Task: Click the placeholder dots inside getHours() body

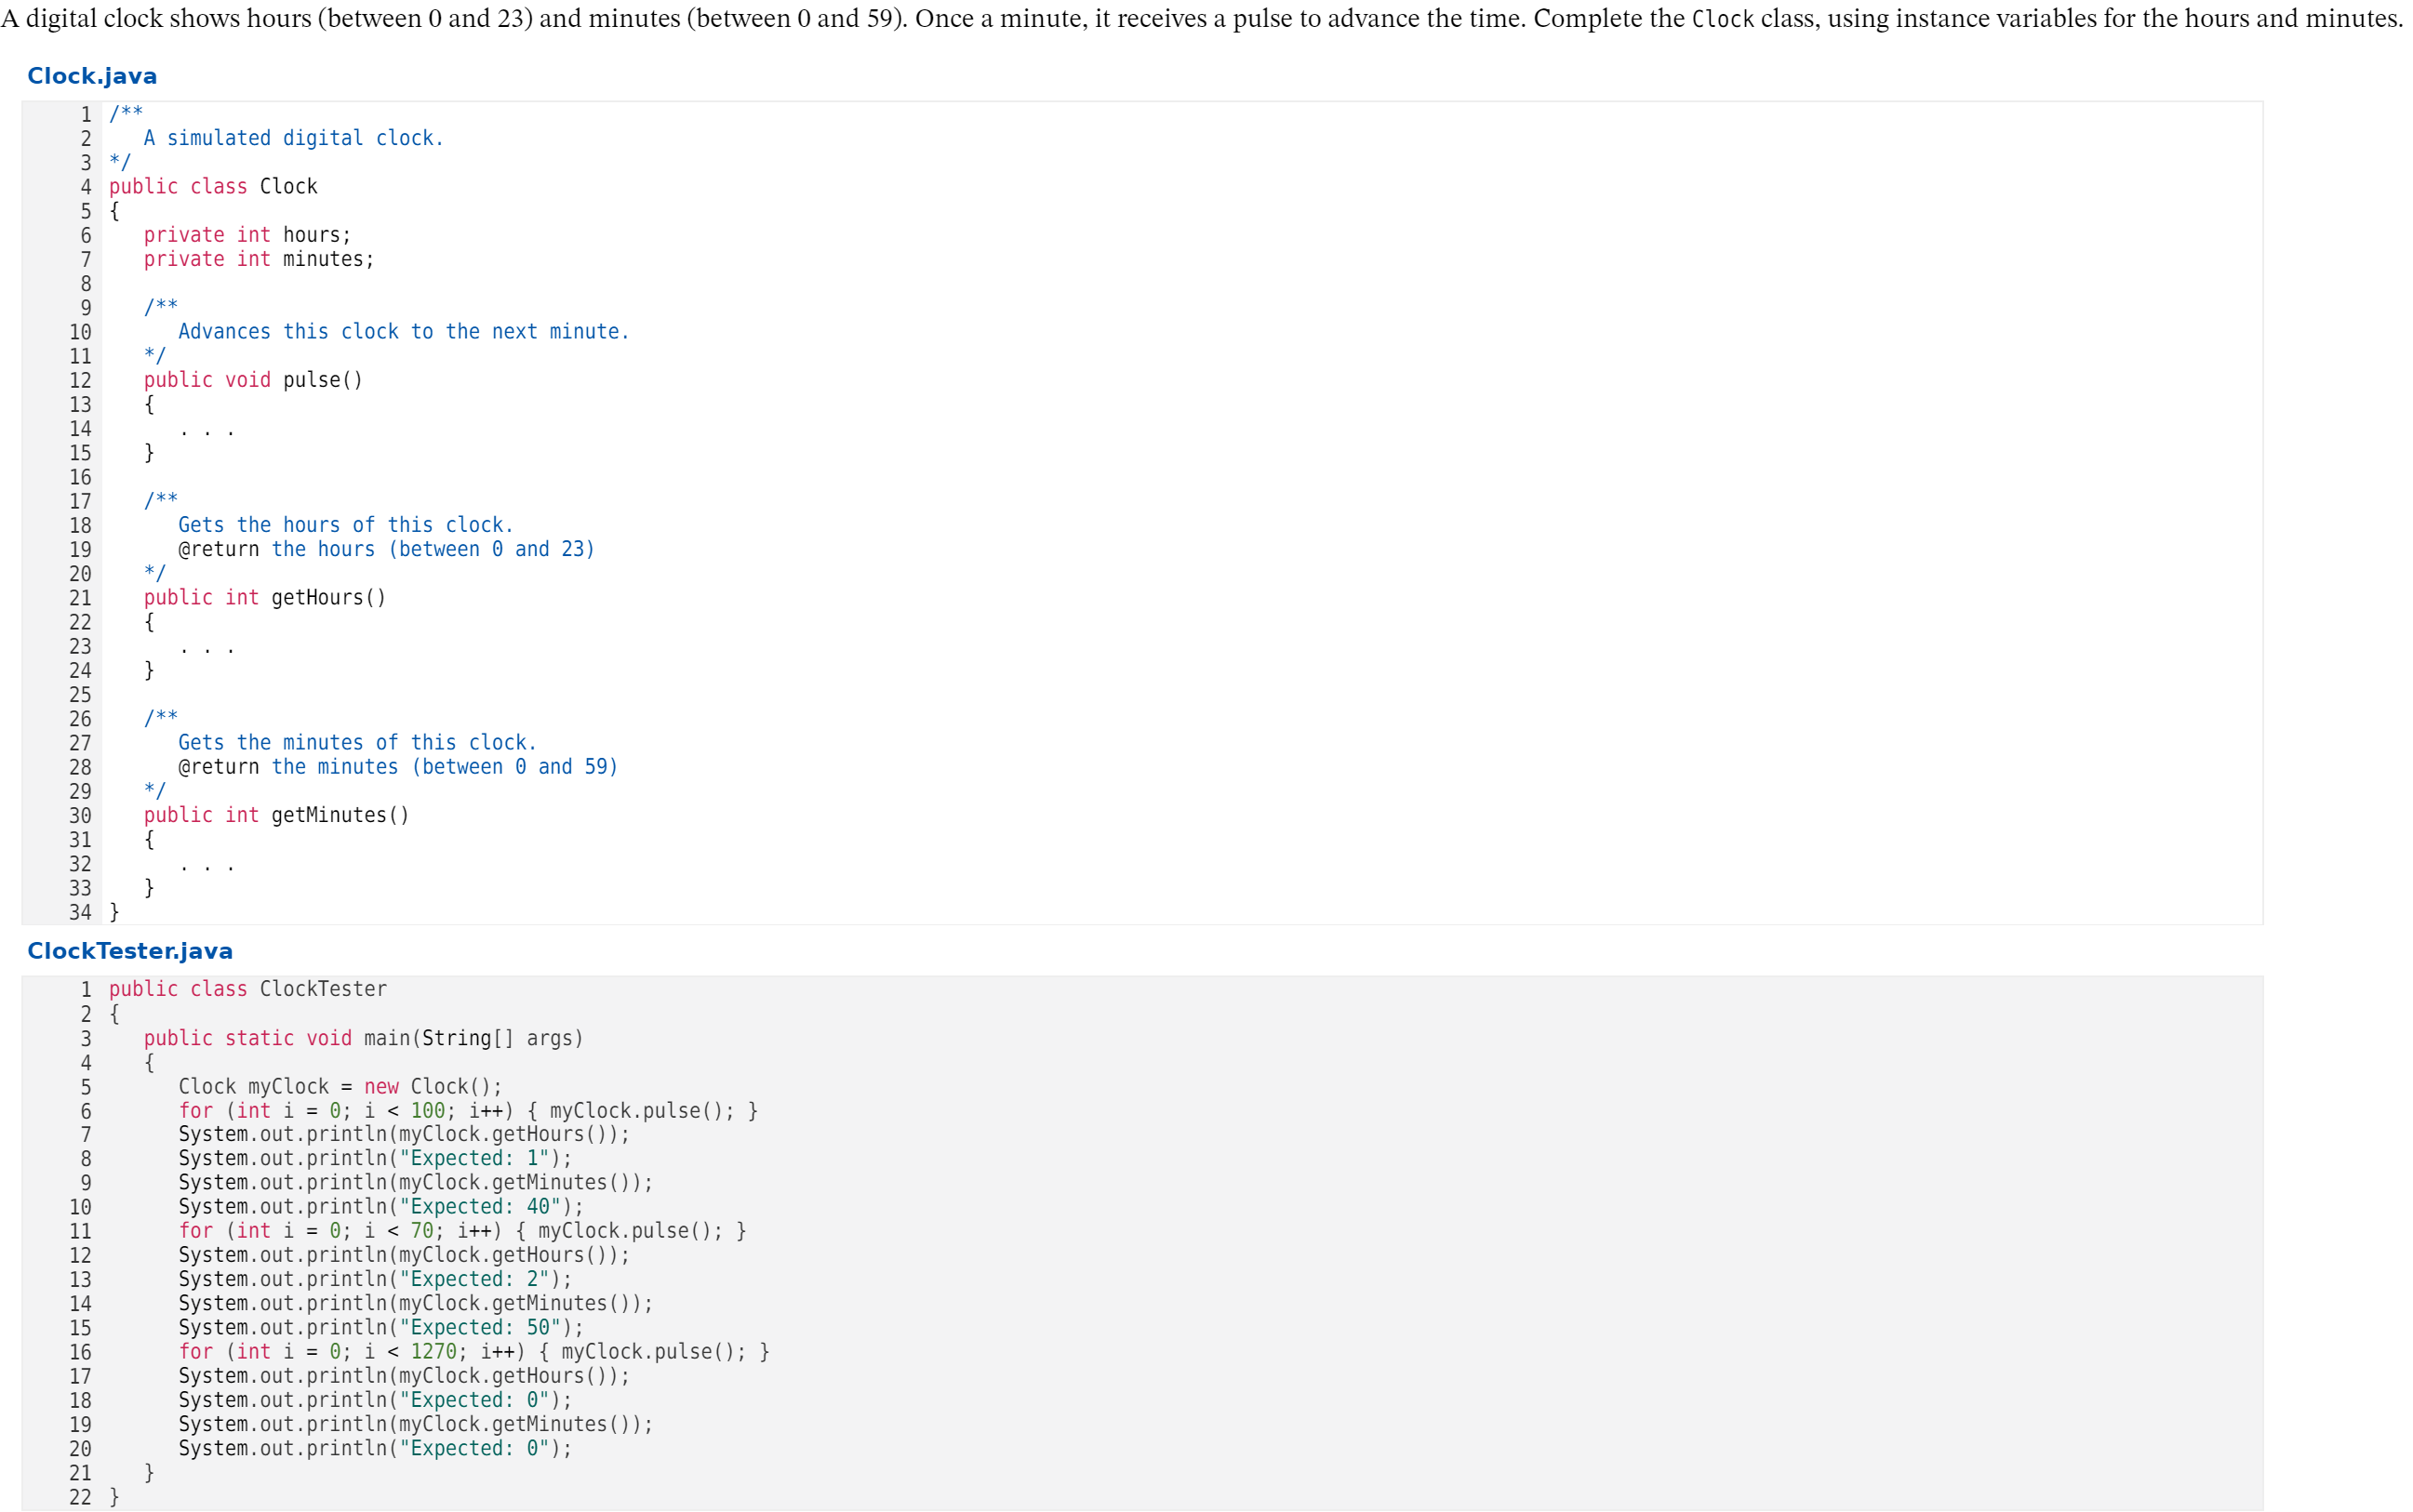Action: click(207, 651)
